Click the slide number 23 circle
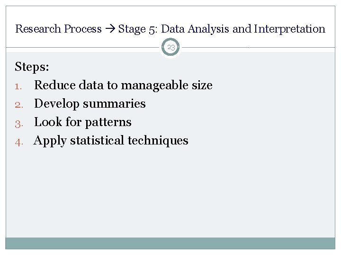 coord(170,47)
